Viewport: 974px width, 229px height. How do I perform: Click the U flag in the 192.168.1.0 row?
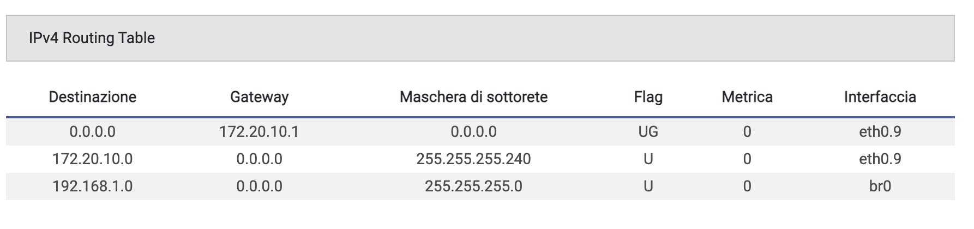coord(648,186)
